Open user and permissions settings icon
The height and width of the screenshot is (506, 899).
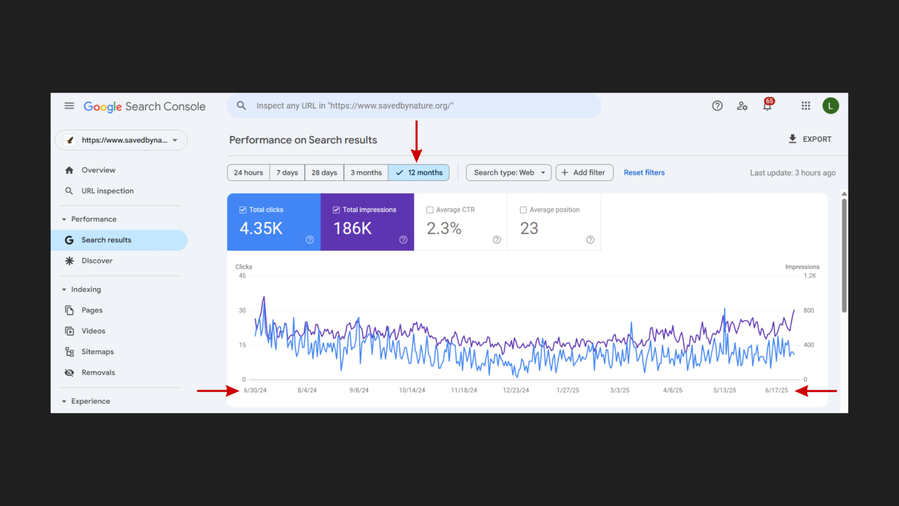coord(742,106)
